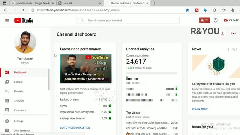Expand Ranking by views chevron
The height and width of the screenshot is (135, 240).
pyautogui.click(x=109, y=99)
